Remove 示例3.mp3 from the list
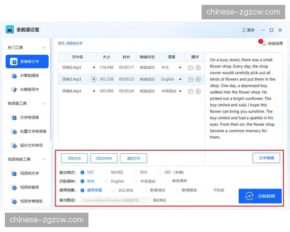The width and height of the screenshot is (290, 232). 198,80
